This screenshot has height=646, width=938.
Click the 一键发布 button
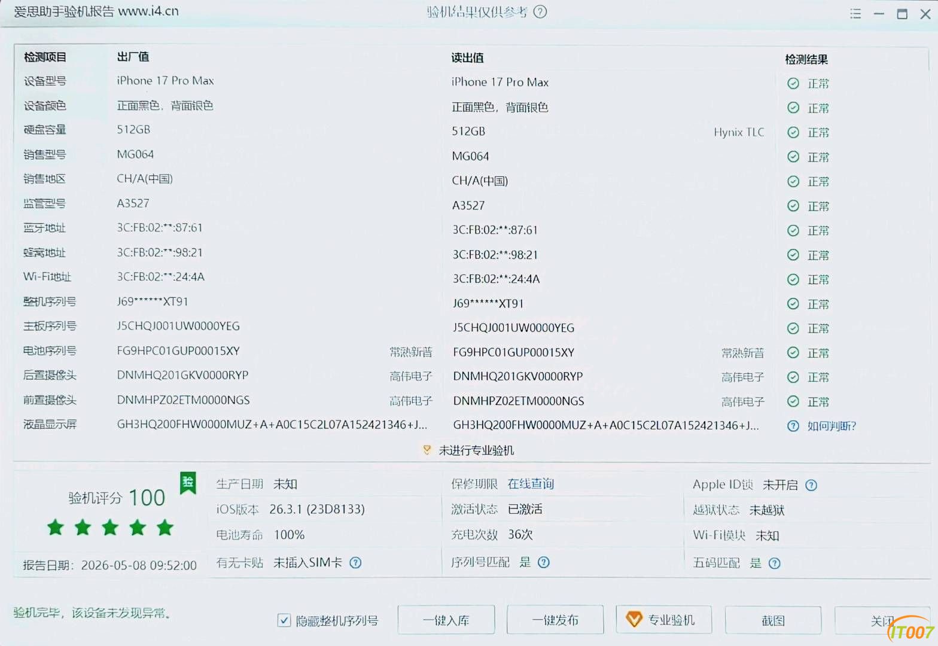coord(555,620)
